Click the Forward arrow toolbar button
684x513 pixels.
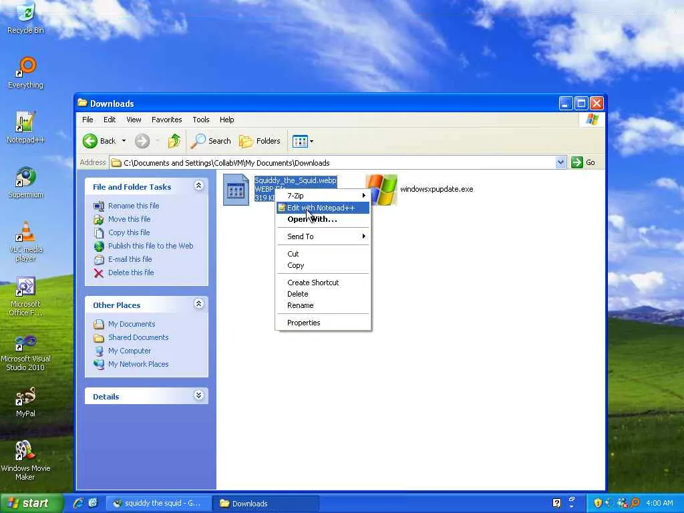[x=142, y=141]
